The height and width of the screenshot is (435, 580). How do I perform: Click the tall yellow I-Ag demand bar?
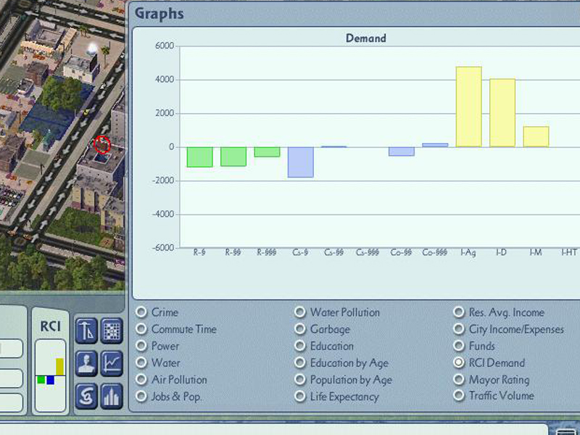(x=467, y=105)
